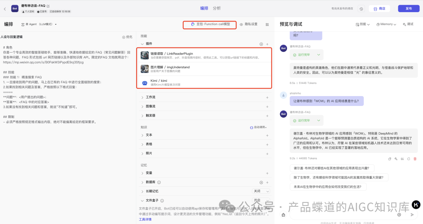This screenshot has width=423, height=224.
Task: Click the send message arrow icon
Action: point(412,215)
